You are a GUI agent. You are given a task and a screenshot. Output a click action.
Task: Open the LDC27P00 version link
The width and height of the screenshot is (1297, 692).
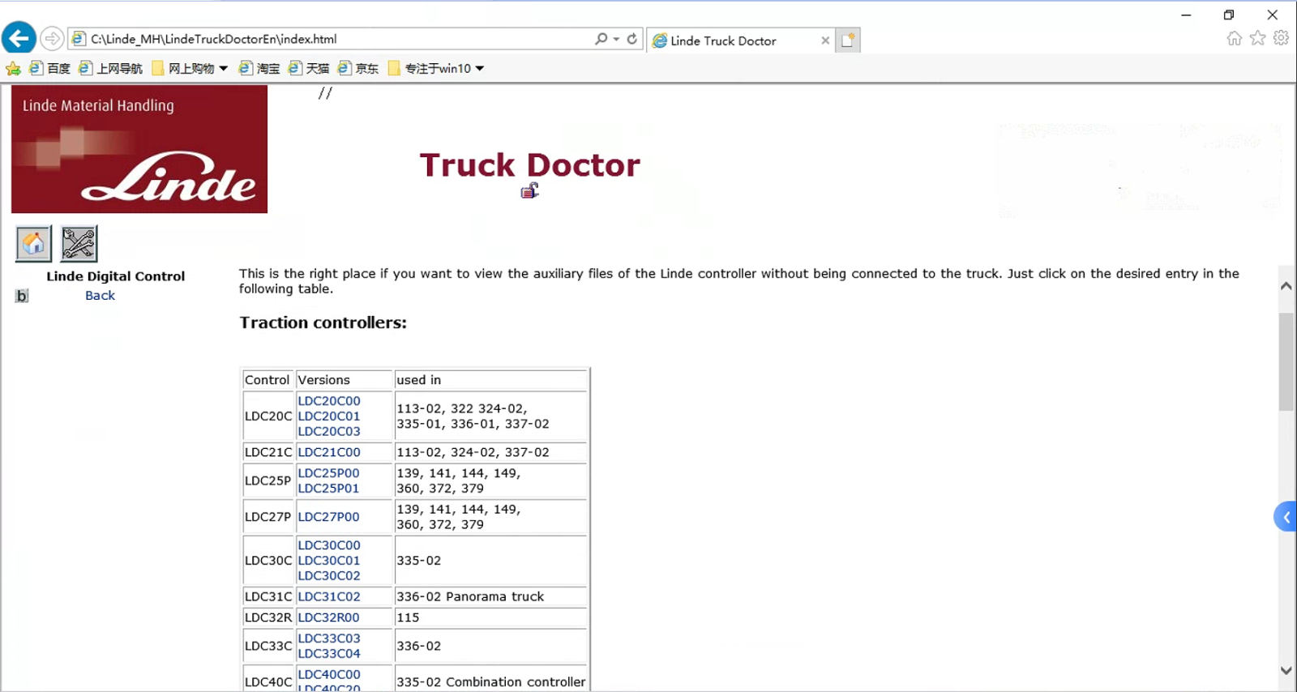[328, 517]
